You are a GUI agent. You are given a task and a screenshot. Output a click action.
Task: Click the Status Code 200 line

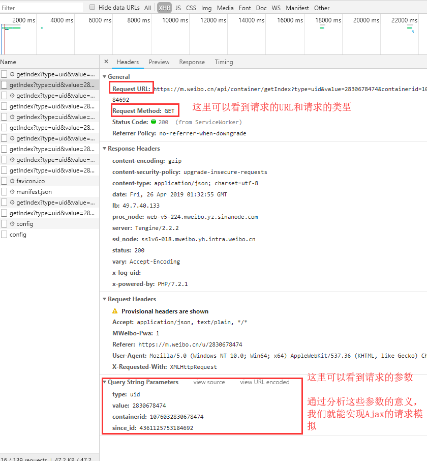[x=177, y=122]
